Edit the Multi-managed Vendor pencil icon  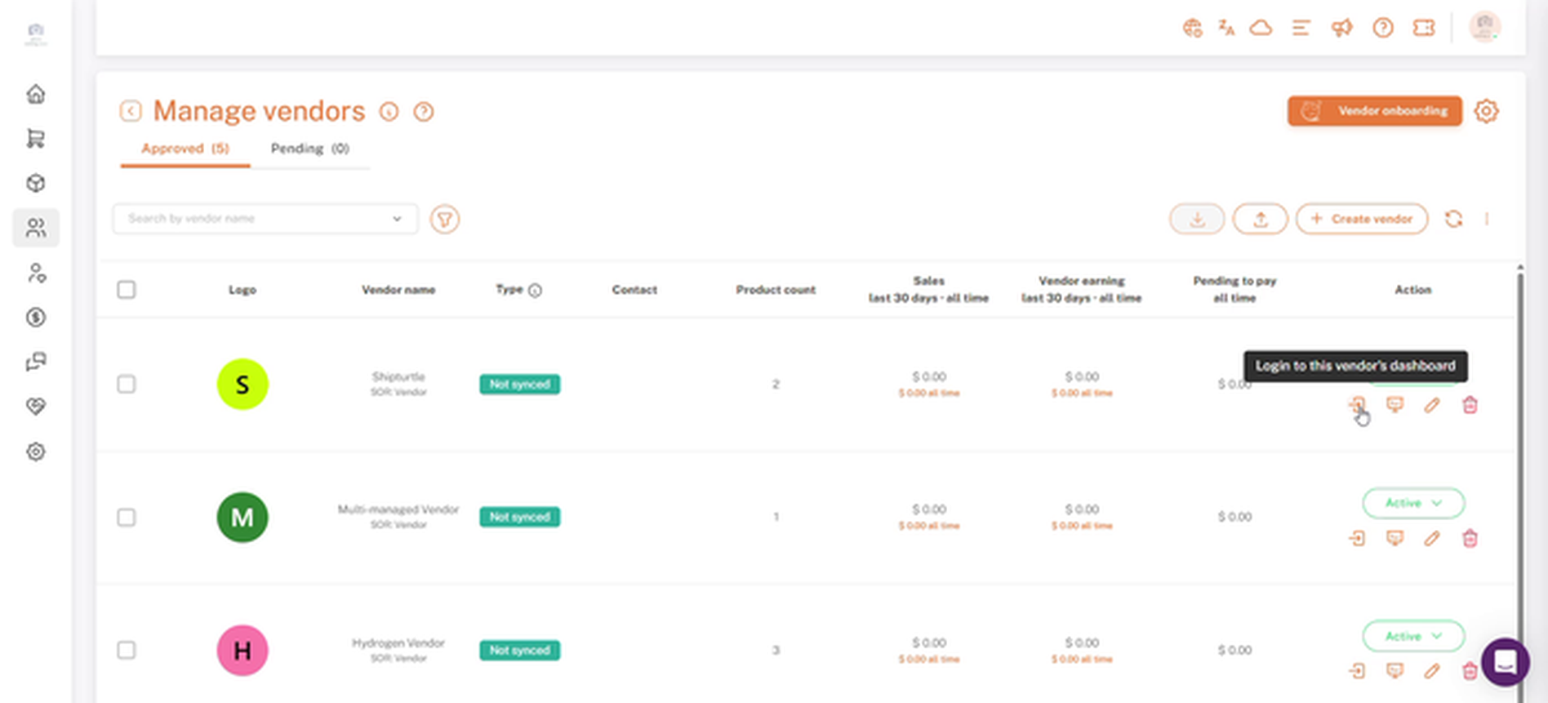(x=1432, y=538)
